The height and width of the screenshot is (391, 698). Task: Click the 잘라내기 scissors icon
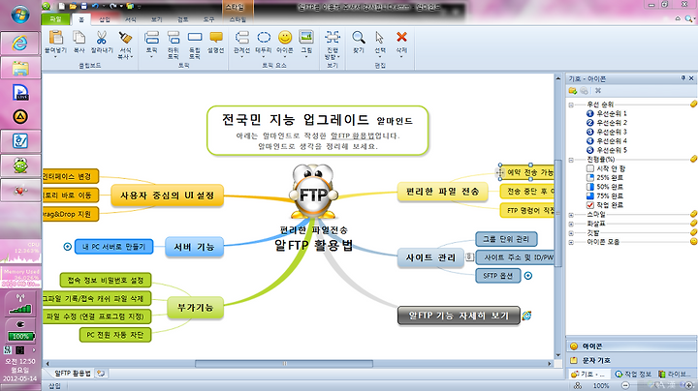(102, 38)
